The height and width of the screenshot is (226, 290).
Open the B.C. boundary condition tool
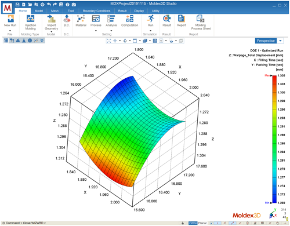tap(67, 19)
